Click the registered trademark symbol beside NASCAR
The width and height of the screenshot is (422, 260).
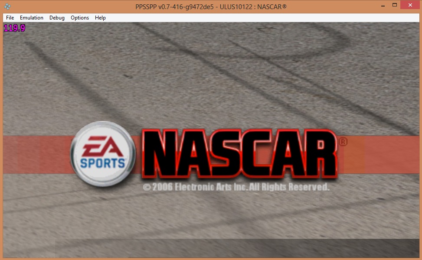pyautogui.click(x=342, y=142)
